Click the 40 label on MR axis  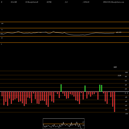click(x=126, y=85)
